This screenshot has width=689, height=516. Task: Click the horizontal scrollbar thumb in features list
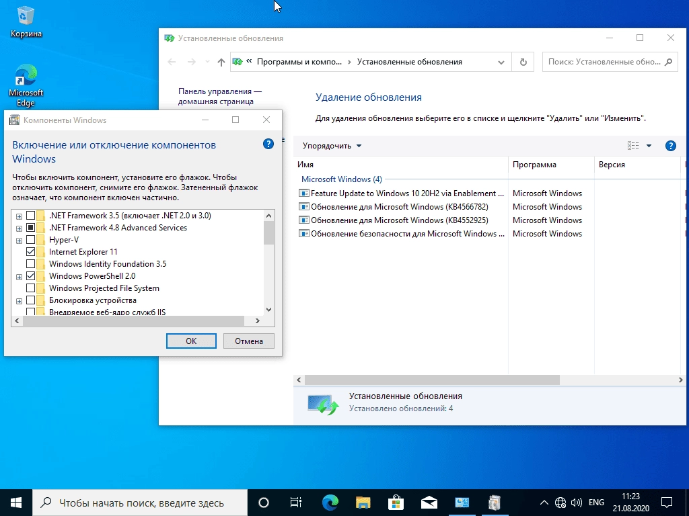(133, 321)
